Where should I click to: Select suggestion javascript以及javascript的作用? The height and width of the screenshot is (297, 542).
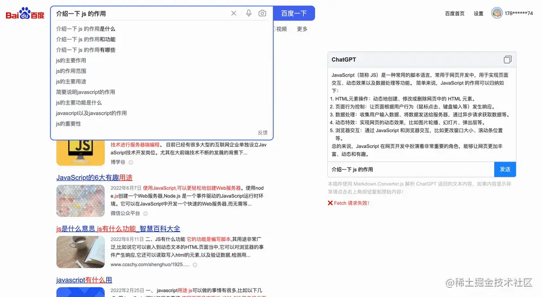pyautogui.click(x=91, y=113)
